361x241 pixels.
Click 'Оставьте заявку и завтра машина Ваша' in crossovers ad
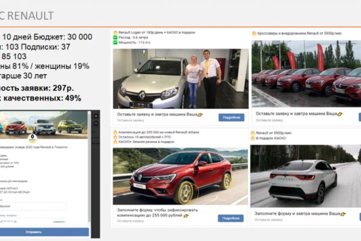coord(297,114)
